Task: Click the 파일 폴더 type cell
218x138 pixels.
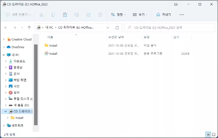Action: click(150, 45)
